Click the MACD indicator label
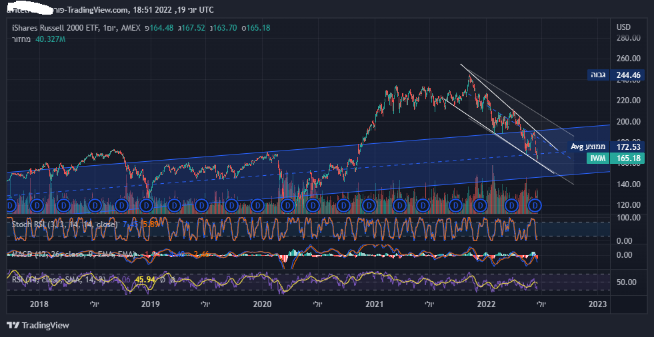 (x=73, y=254)
